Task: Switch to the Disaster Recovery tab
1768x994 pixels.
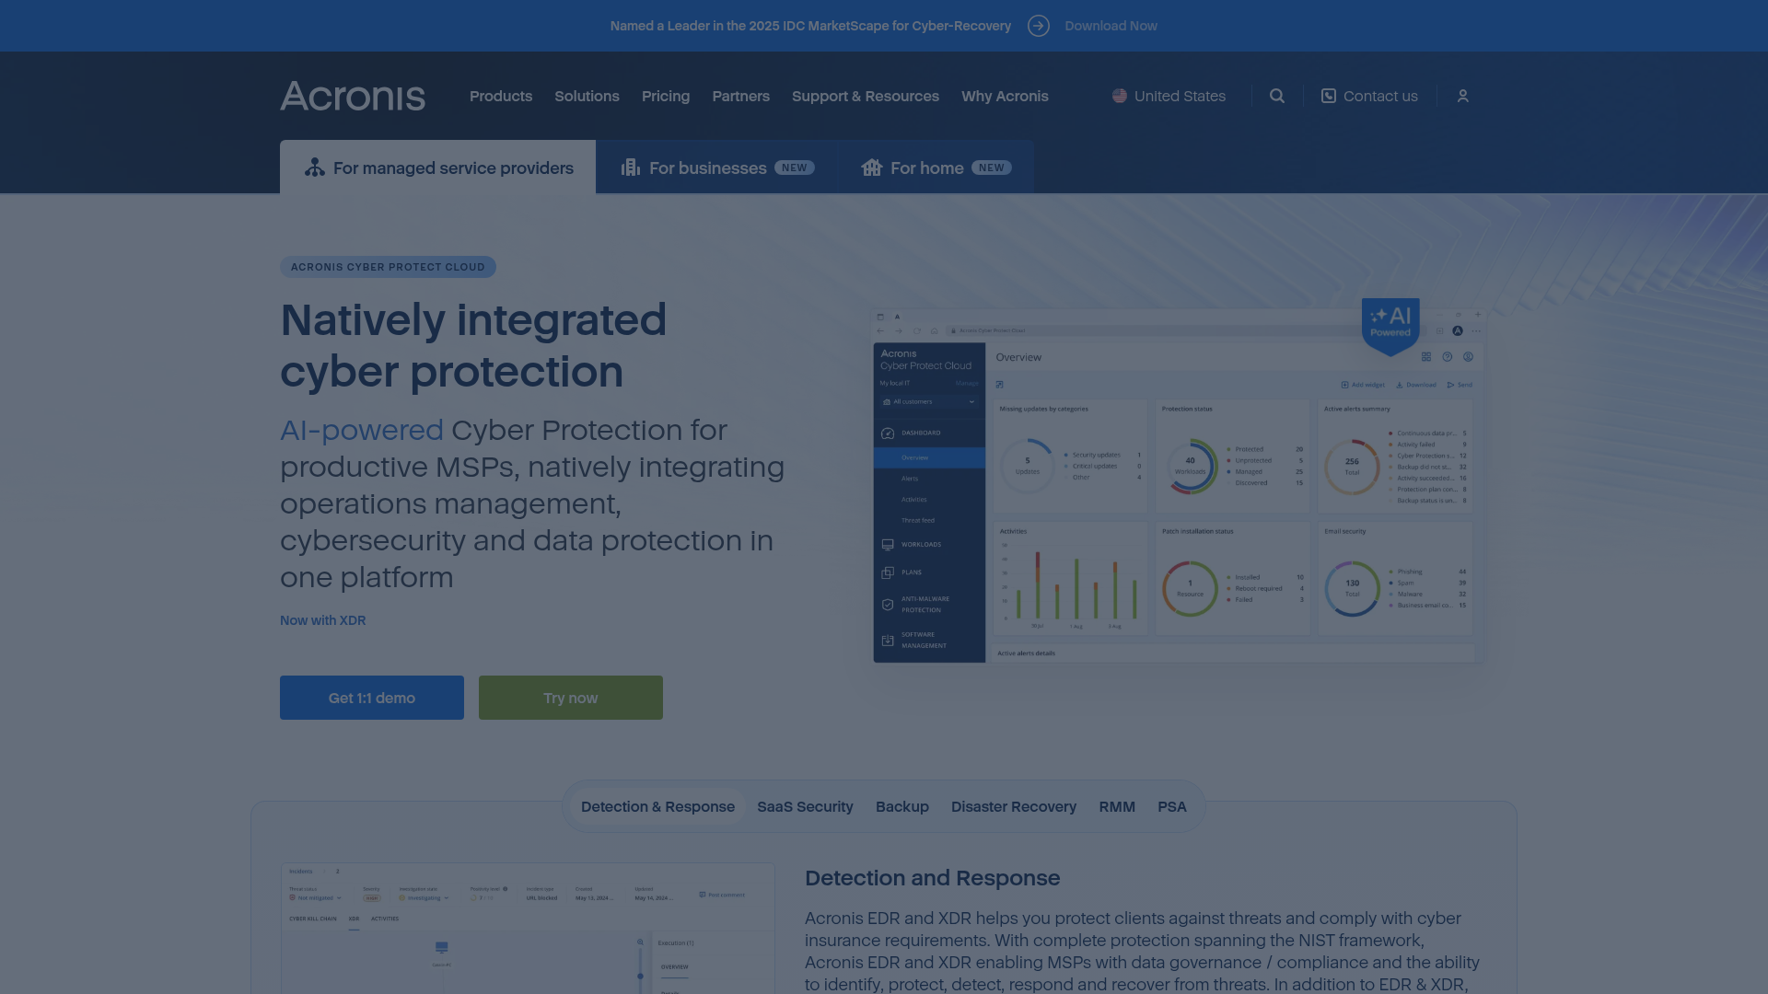Action: pyautogui.click(x=1013, y=806)
